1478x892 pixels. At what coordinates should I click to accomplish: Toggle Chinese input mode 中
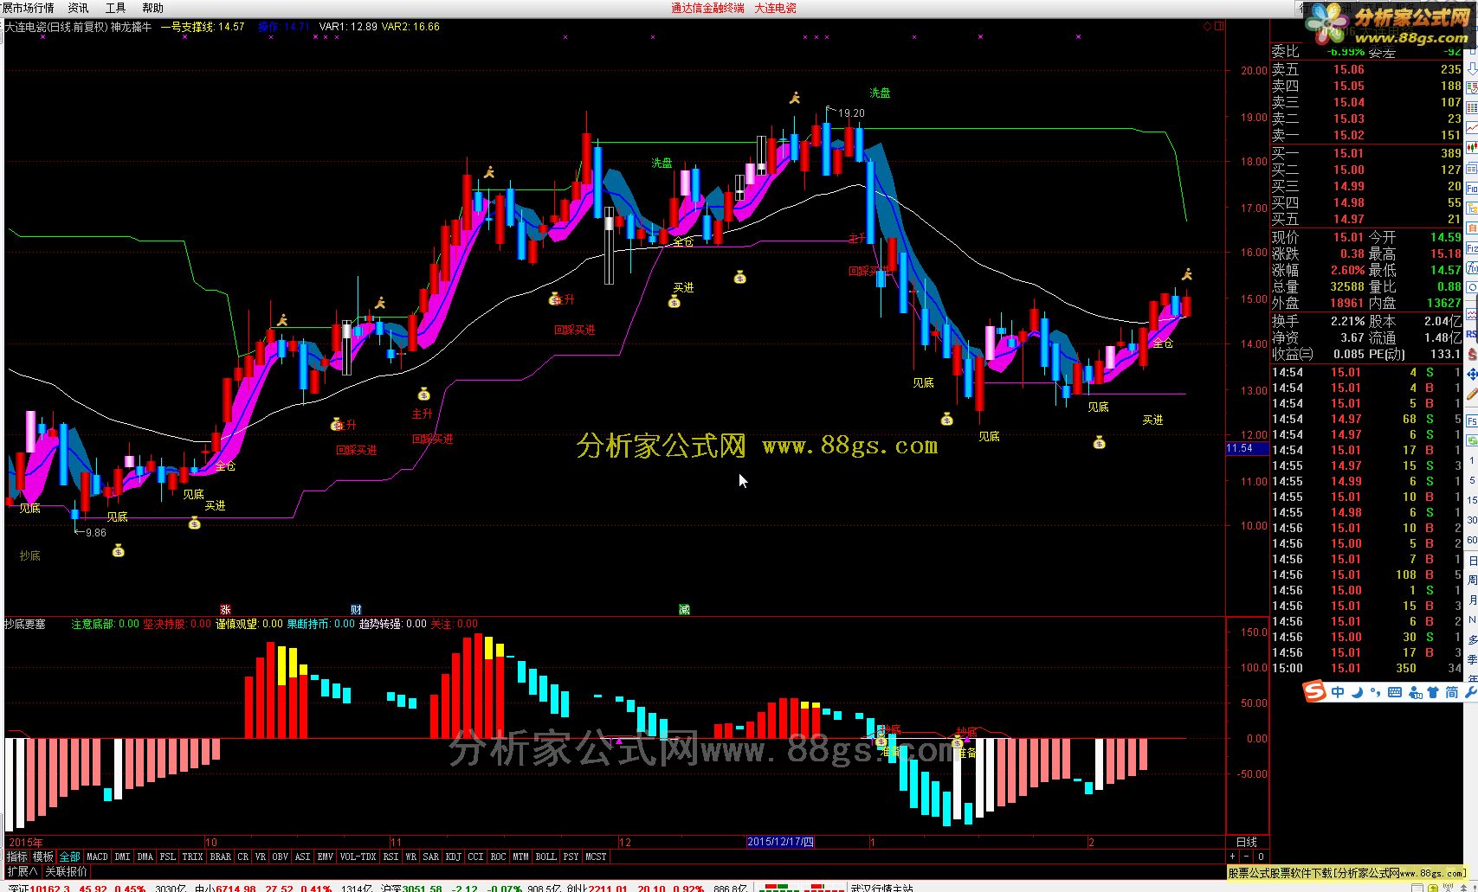(x=1338, y=692)
